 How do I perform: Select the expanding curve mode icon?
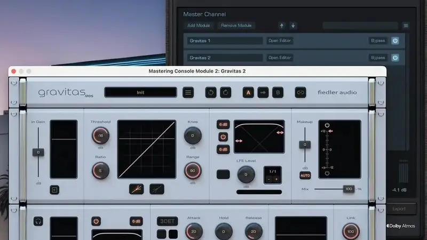point(137,189)
